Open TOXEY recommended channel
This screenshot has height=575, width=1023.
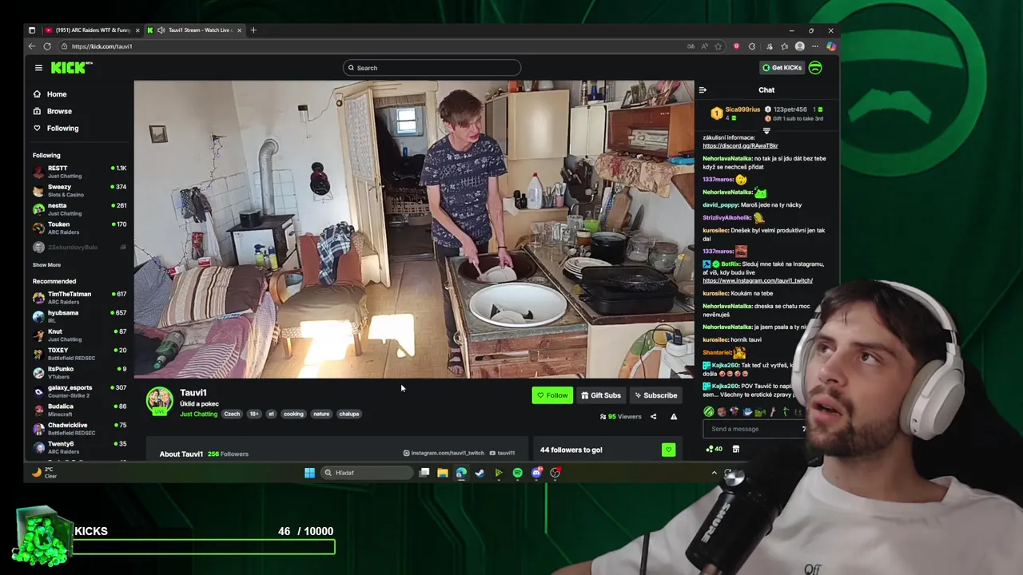point(79,354)
